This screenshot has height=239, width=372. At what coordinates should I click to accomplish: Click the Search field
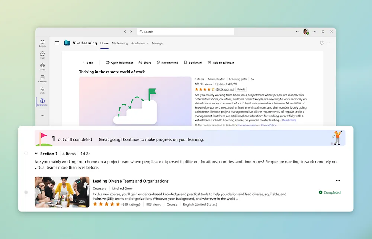coord(186,31)
